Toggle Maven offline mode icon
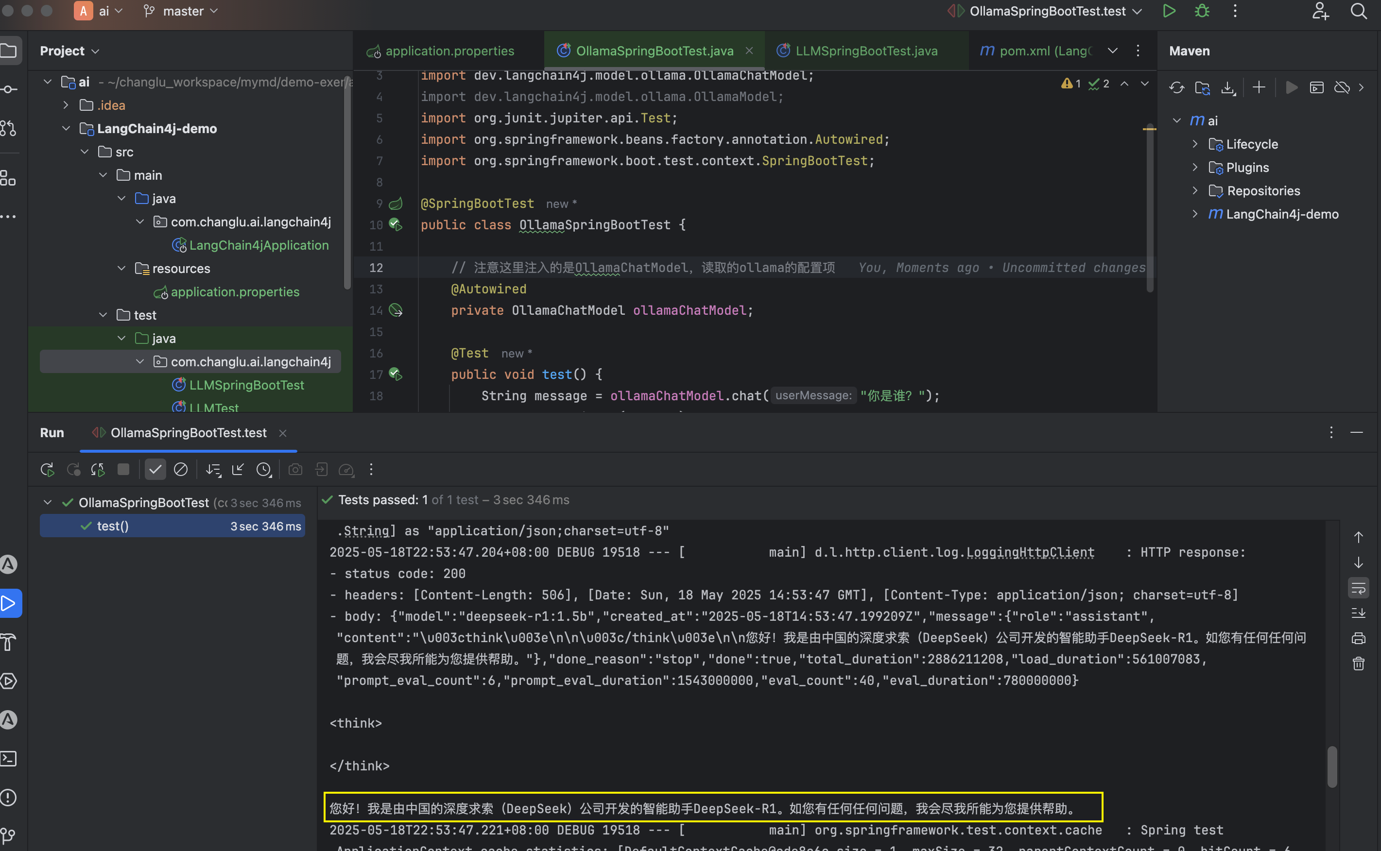The image size is (1381, 851). [1342, 87]
